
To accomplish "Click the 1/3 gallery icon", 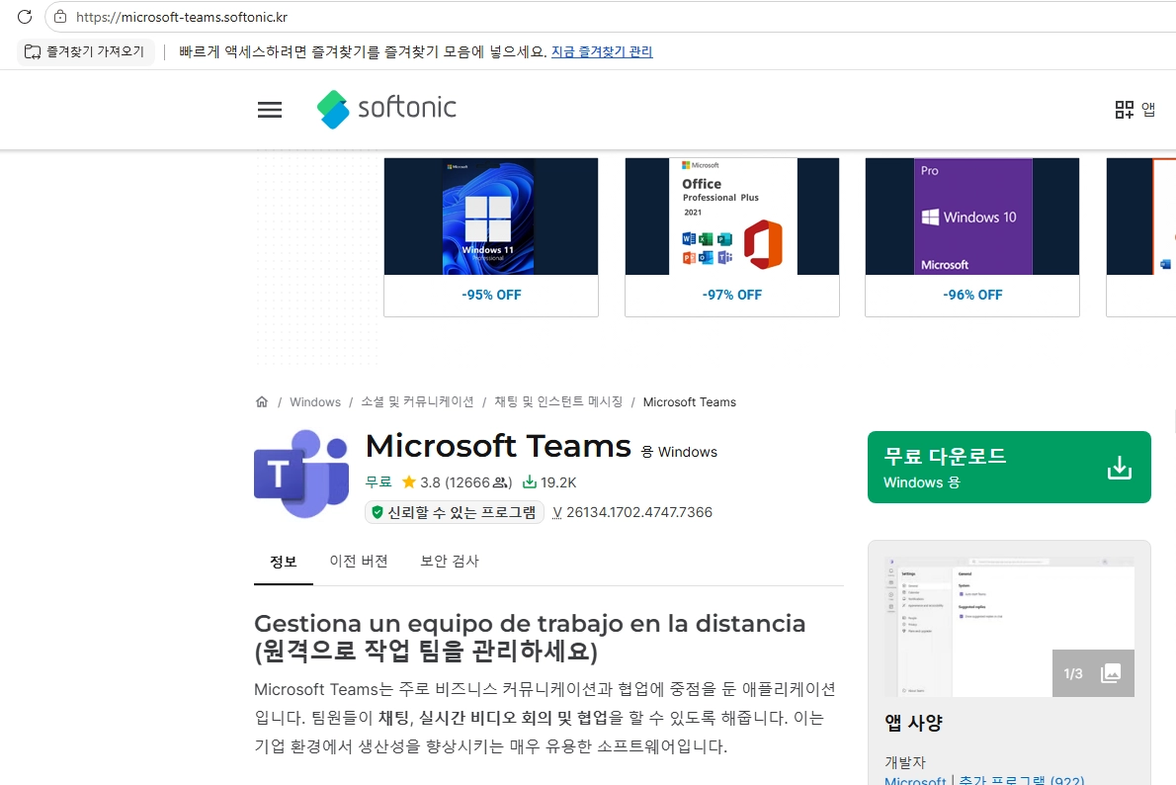I will (x=1094, y=673).
